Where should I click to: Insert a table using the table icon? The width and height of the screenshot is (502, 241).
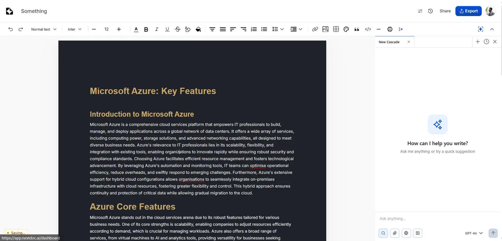tap(336, 29)
